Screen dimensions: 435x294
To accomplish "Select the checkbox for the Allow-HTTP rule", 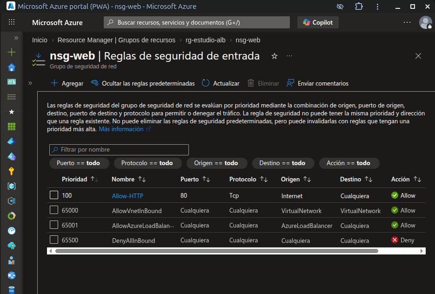I will click(54, 195).
